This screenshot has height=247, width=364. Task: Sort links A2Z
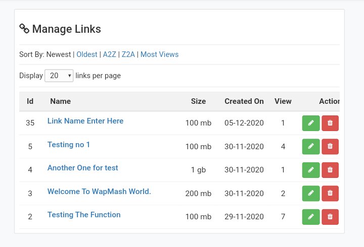click(109, 54)
